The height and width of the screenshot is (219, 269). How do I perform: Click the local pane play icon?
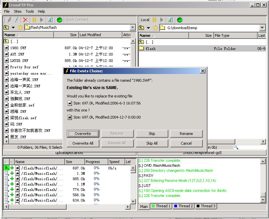click(x=162, y=20)
